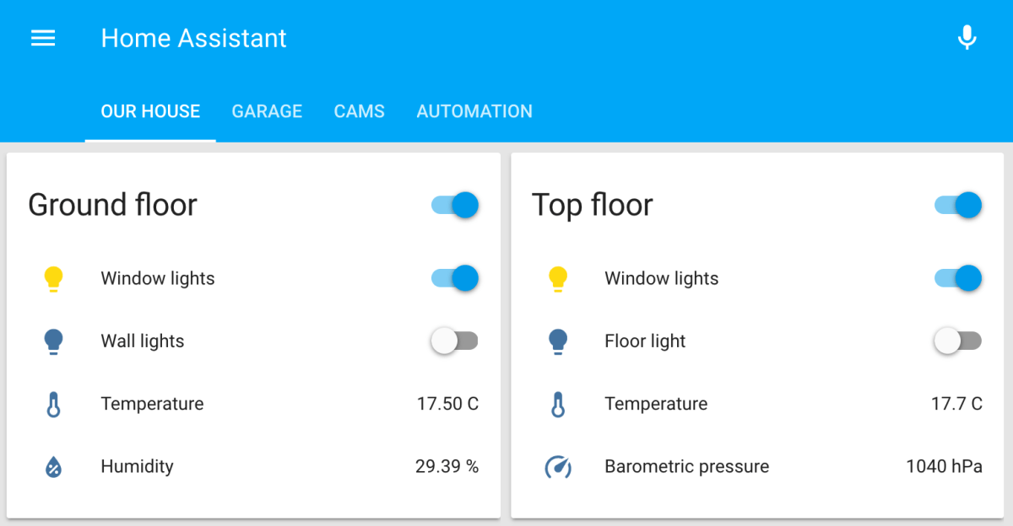Click the Humidity value 29.39 %
This screenshot has width=1013, height=526.
447,466
